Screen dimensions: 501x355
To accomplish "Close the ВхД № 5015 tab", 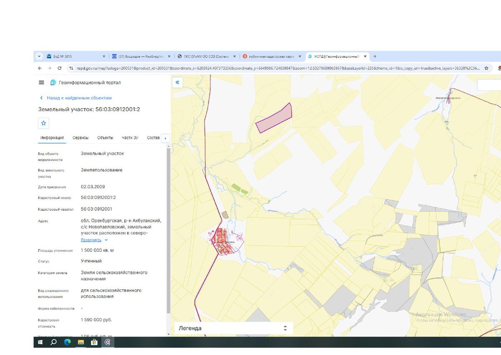I will (104, 56).
